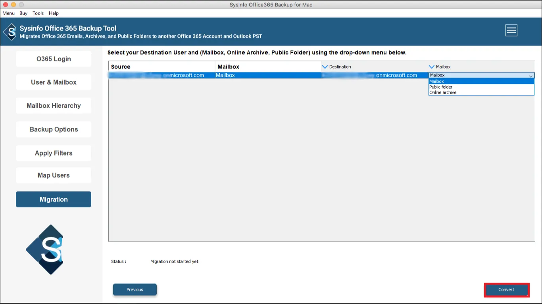542x304 pixels.
Task: Go to the Backup Options step
Action: click(54, 129)
